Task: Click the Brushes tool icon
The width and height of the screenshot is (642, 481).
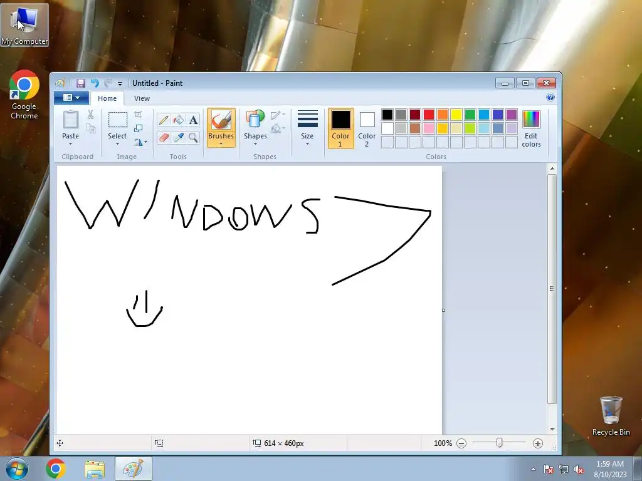Action: 221,121
